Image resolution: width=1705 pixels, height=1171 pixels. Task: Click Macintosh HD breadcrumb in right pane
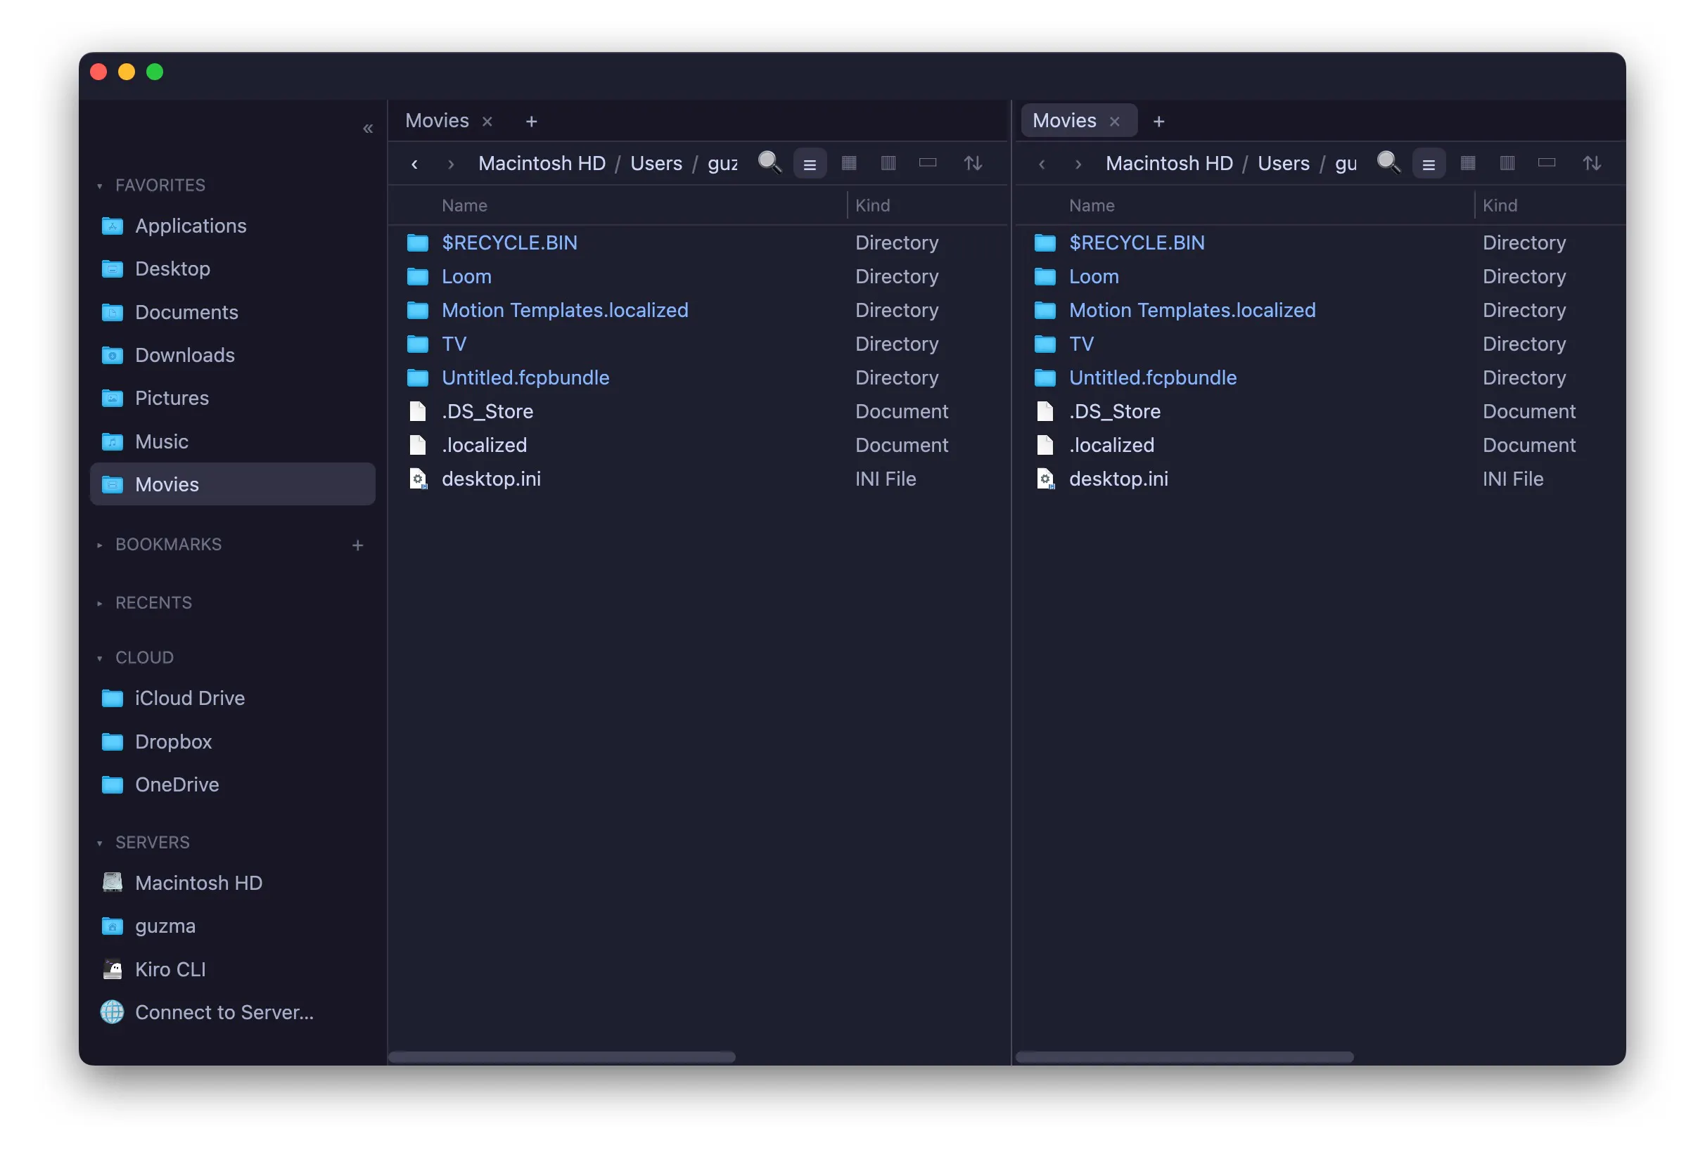pos(1169,164)
